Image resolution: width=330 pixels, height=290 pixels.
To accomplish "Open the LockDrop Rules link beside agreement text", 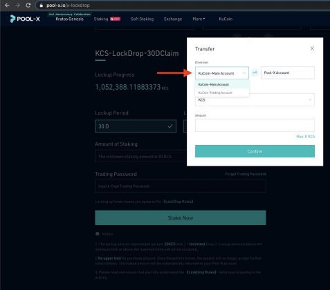I will [178, 202].
